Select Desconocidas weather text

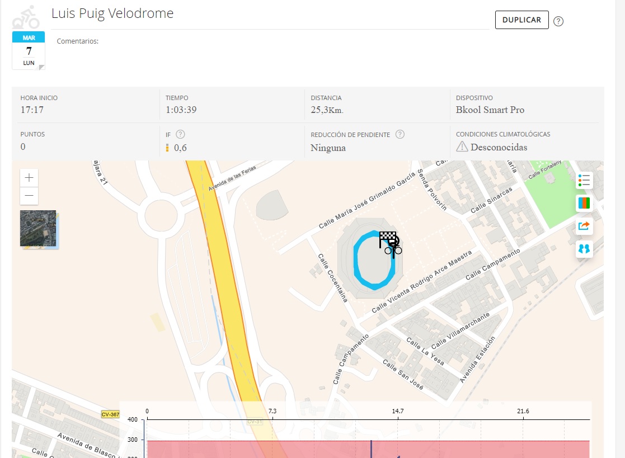point(499,148)
